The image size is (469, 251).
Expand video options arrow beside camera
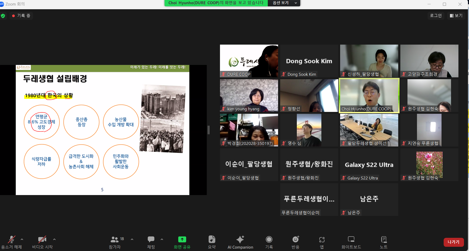point(54,239)
